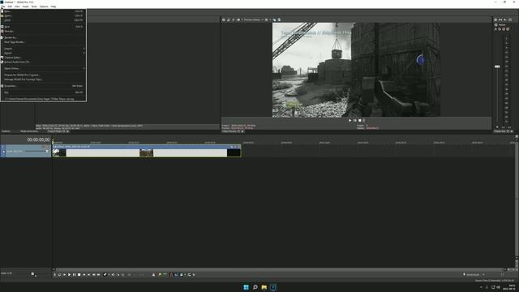Toggle Loop Playback in the transport bar
The width and height of the screenshot is (519, 292).
[59, 274]
